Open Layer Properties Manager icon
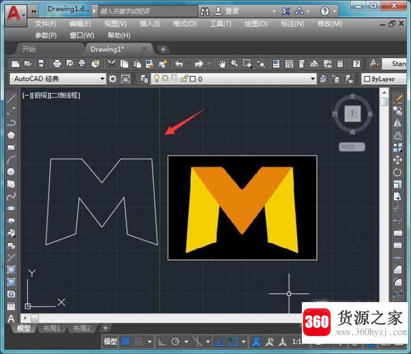Screen dimensions: 411x354 144,78
